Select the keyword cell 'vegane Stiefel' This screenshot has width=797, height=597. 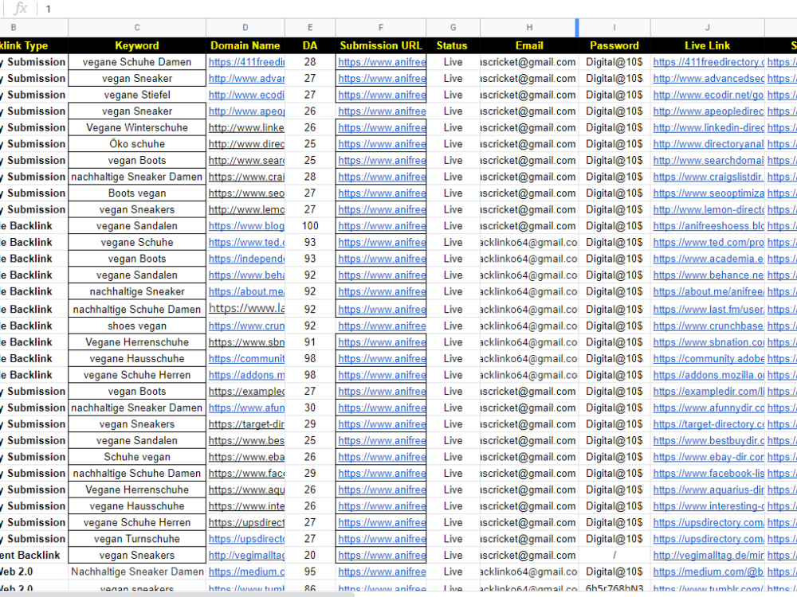[x=137, y=95]
